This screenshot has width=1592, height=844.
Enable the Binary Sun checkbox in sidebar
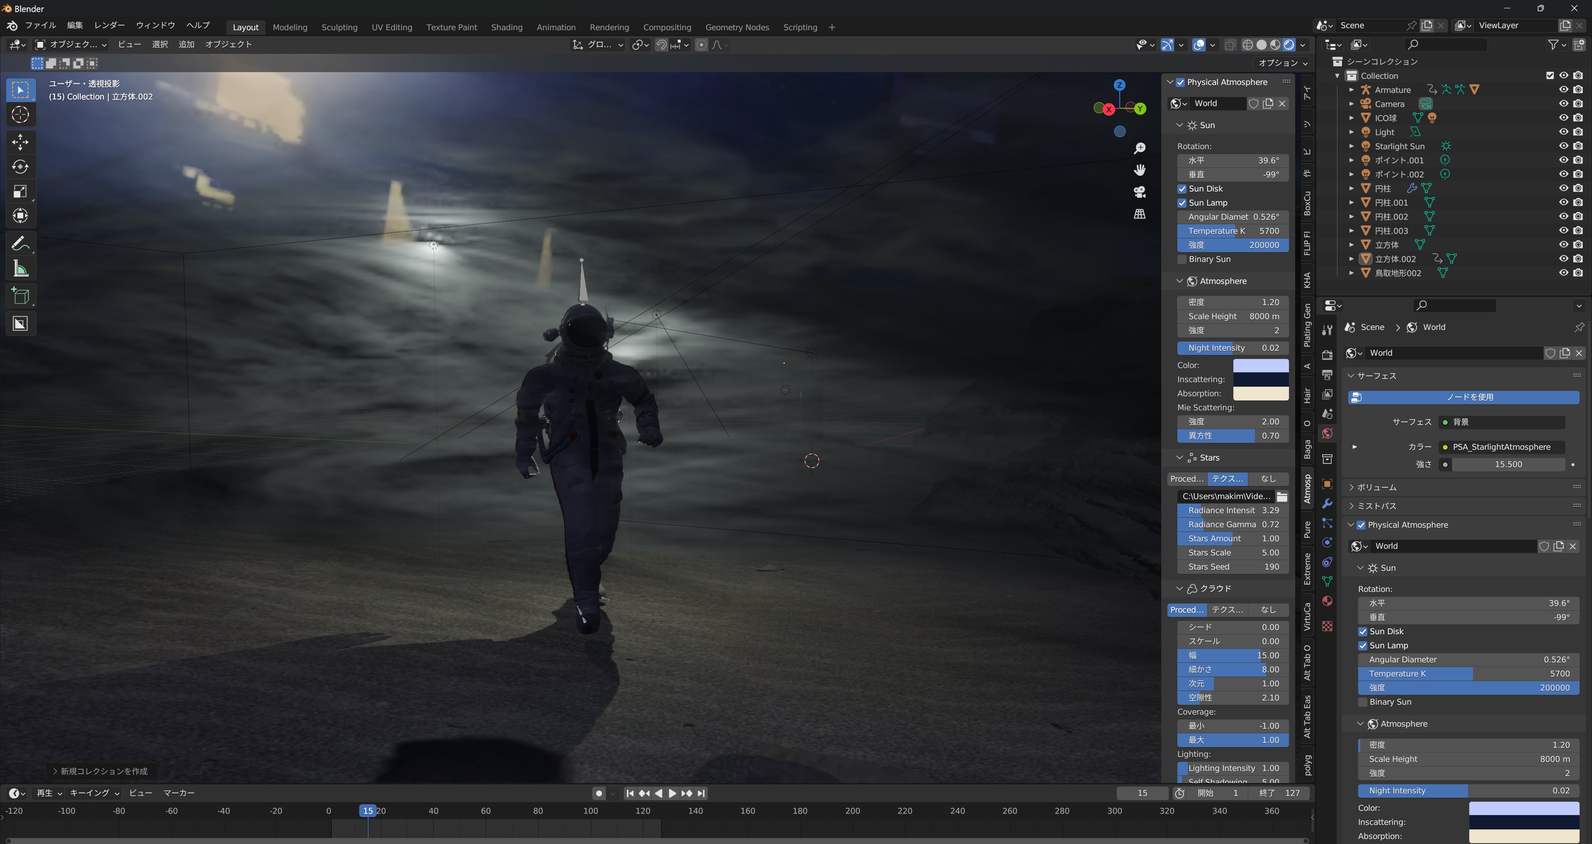(1182, 260)
